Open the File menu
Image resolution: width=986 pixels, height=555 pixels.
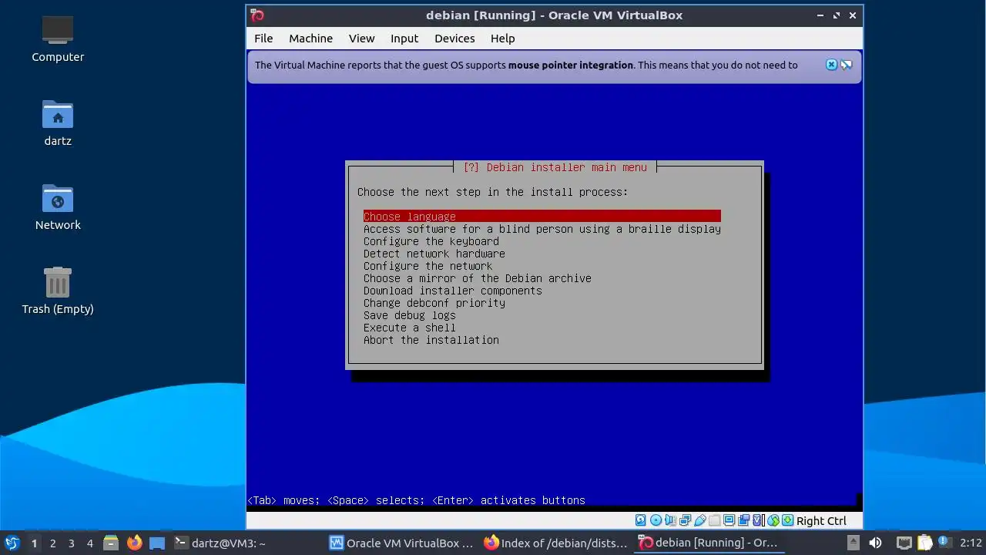click(263, 39)
